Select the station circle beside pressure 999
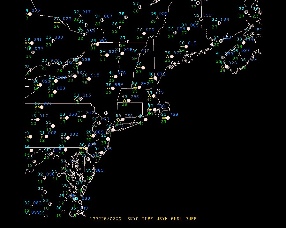This screenshot has height=228, width=286. click(x=53, y=41)
